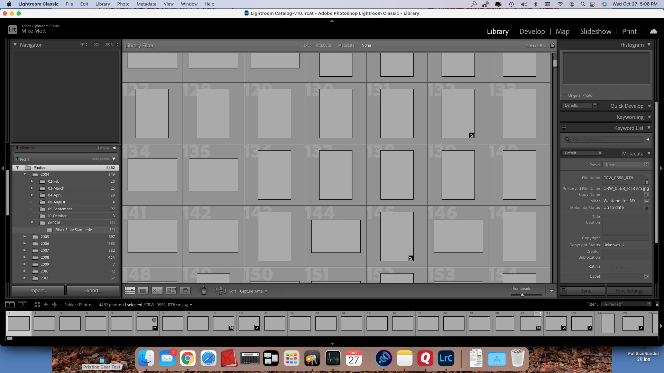Switch to the Develop module
664x373 pixels.
(x=532, y=31)
